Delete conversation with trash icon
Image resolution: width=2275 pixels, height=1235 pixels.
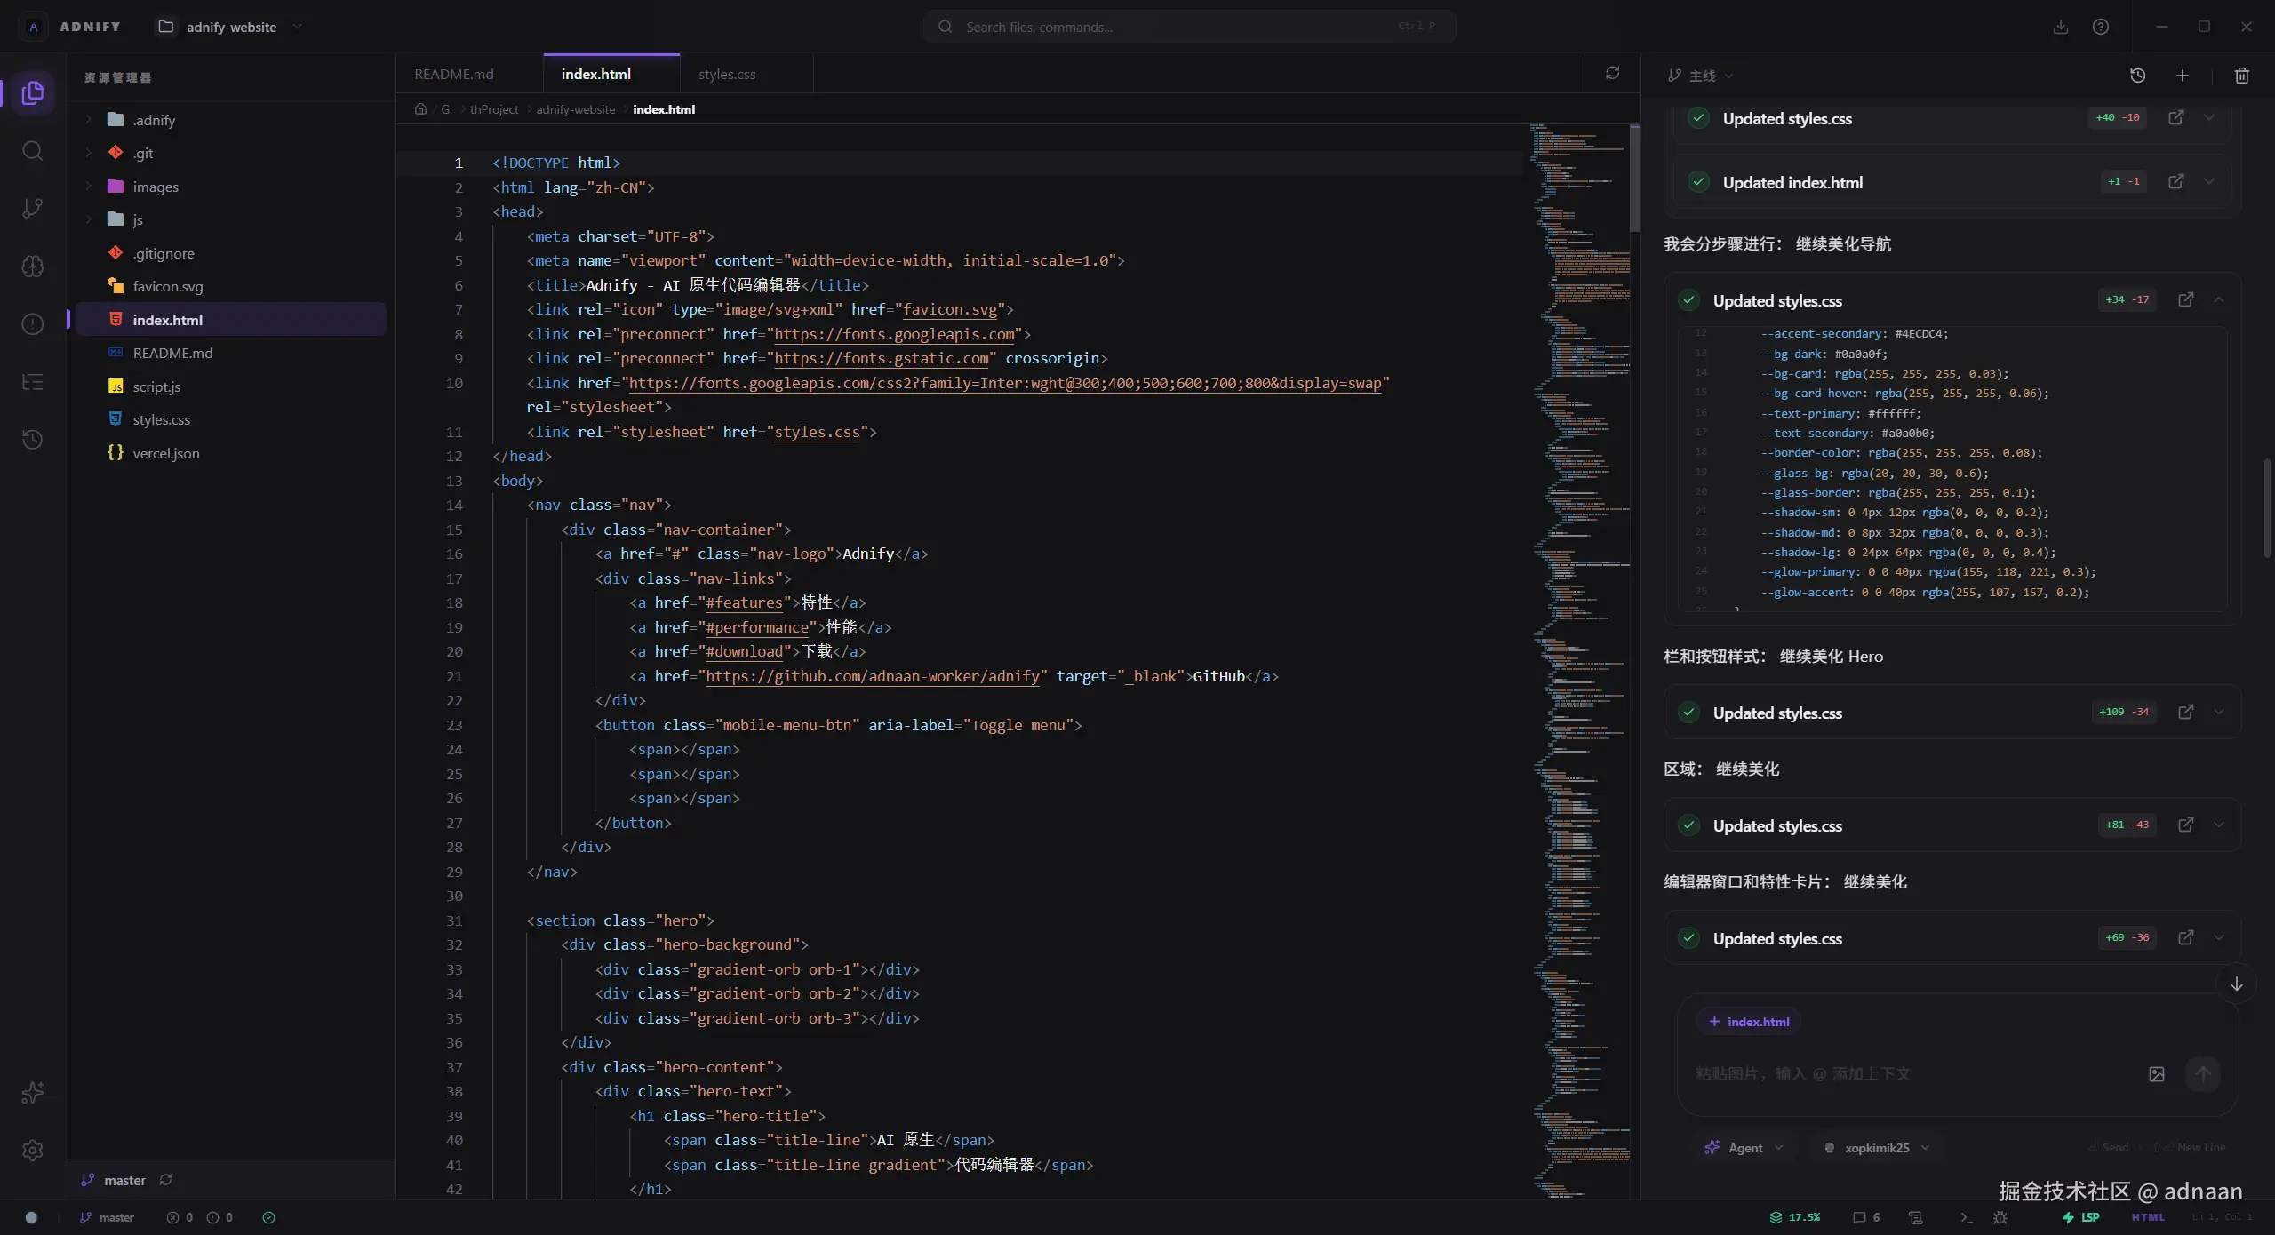2241,76
